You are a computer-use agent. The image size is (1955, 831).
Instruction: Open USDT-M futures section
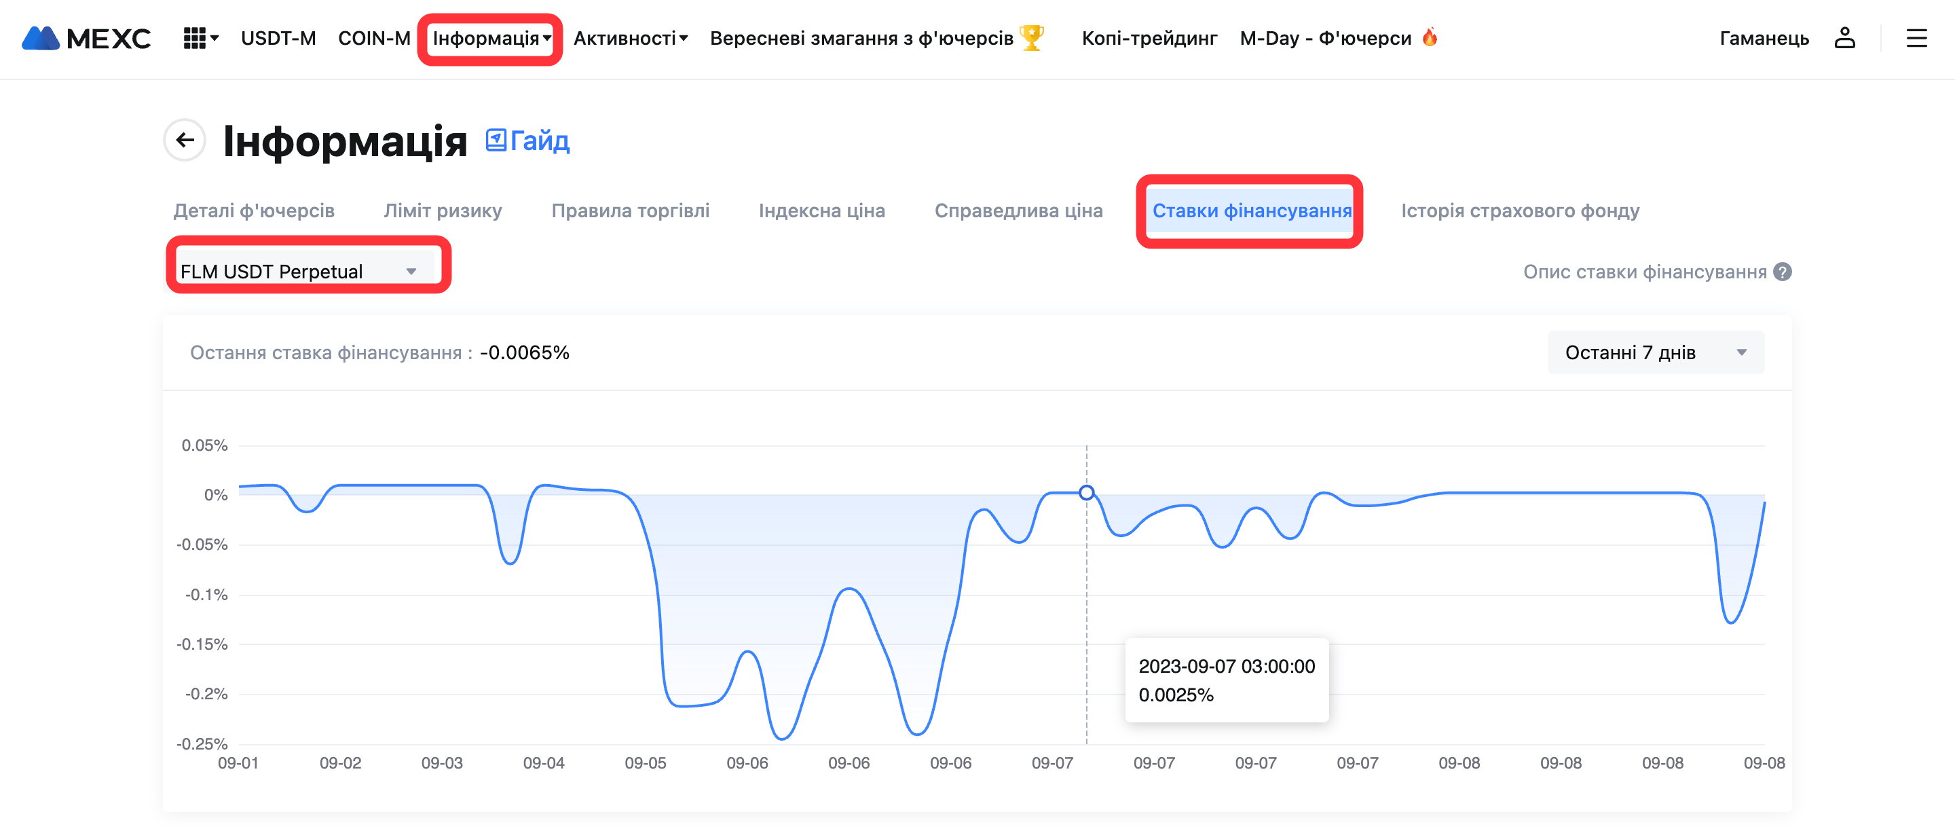point(278,38)
